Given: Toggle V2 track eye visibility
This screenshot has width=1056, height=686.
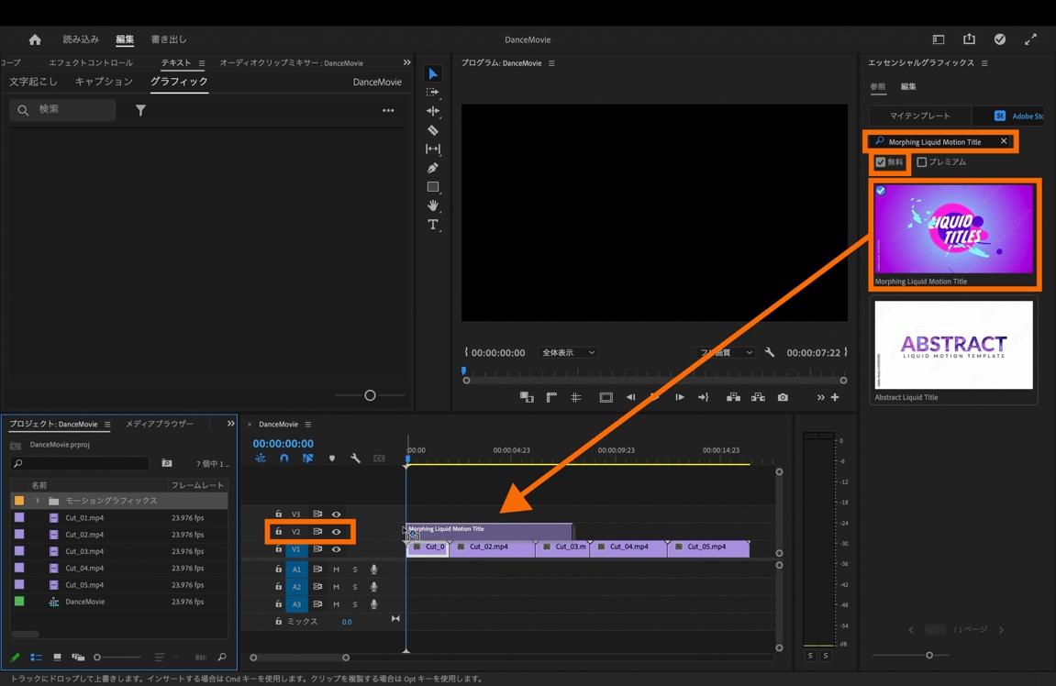Looking at the screenshot, I should click(x=337, y=532).
